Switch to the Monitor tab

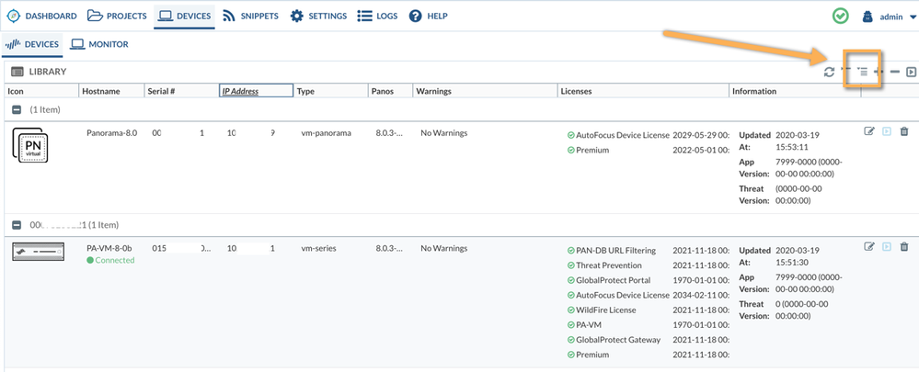tap(99, 44)
